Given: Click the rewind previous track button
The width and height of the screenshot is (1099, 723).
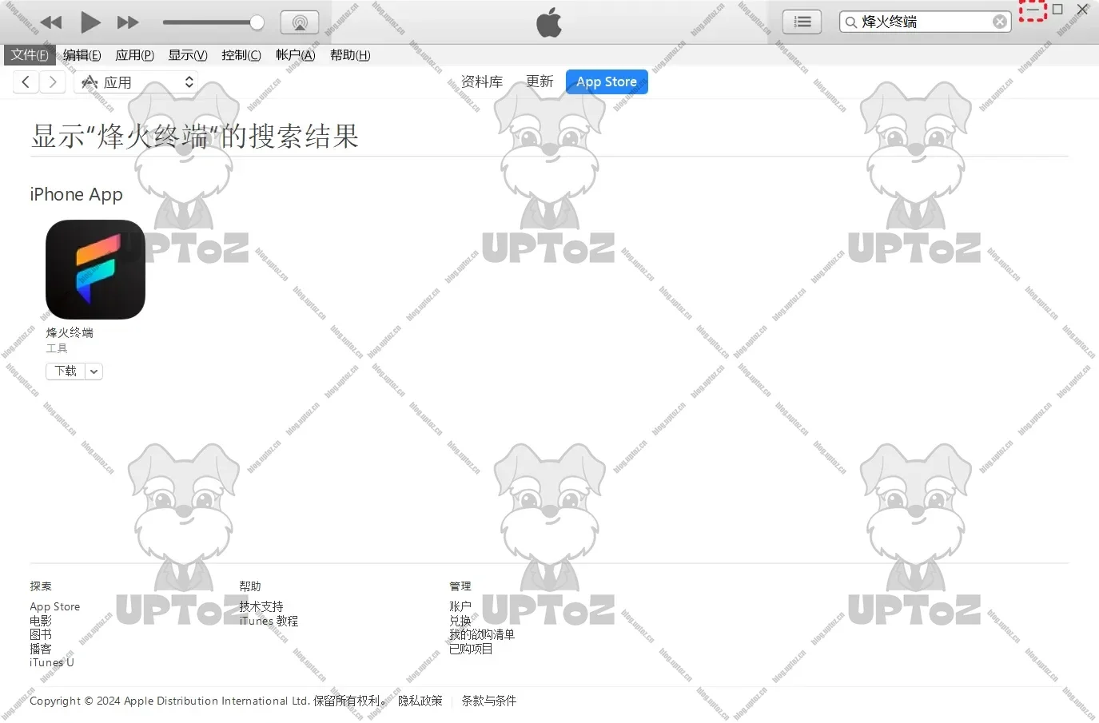Looking at the screenshot, I should [x=51, y=22].
